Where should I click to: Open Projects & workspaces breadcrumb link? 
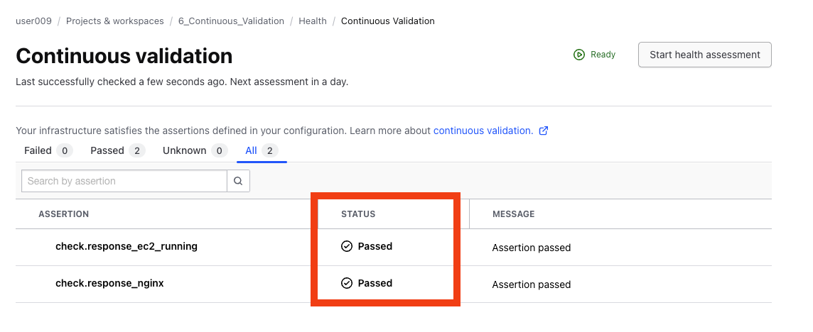[115, 21]
